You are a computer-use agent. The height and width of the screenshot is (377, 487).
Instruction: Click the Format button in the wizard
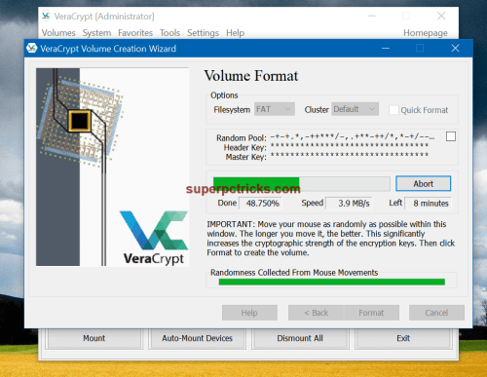(x=371, y=313)
